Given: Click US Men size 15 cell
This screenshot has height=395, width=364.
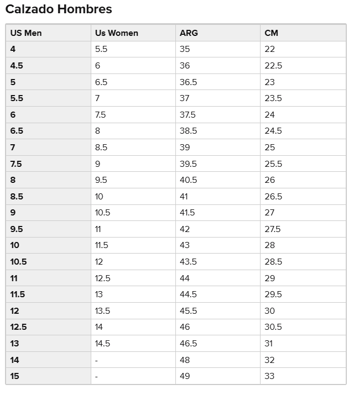Looking at the screenshot, I should (14, 376).
